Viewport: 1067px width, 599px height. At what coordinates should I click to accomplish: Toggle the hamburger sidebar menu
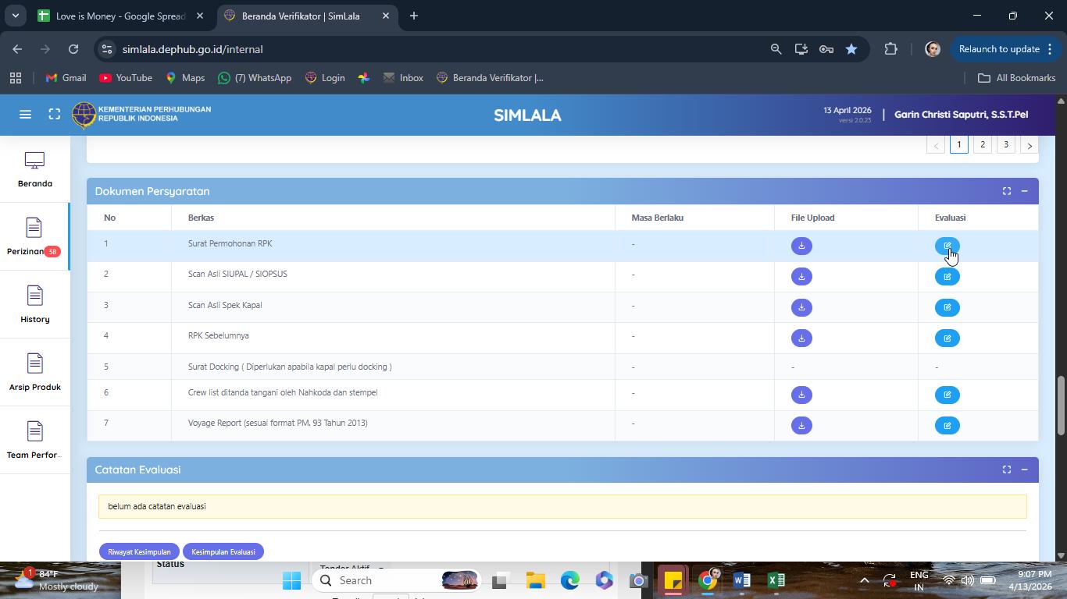25,115
